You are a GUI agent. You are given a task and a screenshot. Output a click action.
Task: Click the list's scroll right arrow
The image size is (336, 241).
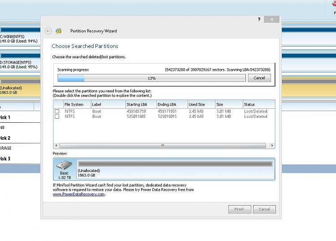(x=272, y=146)
